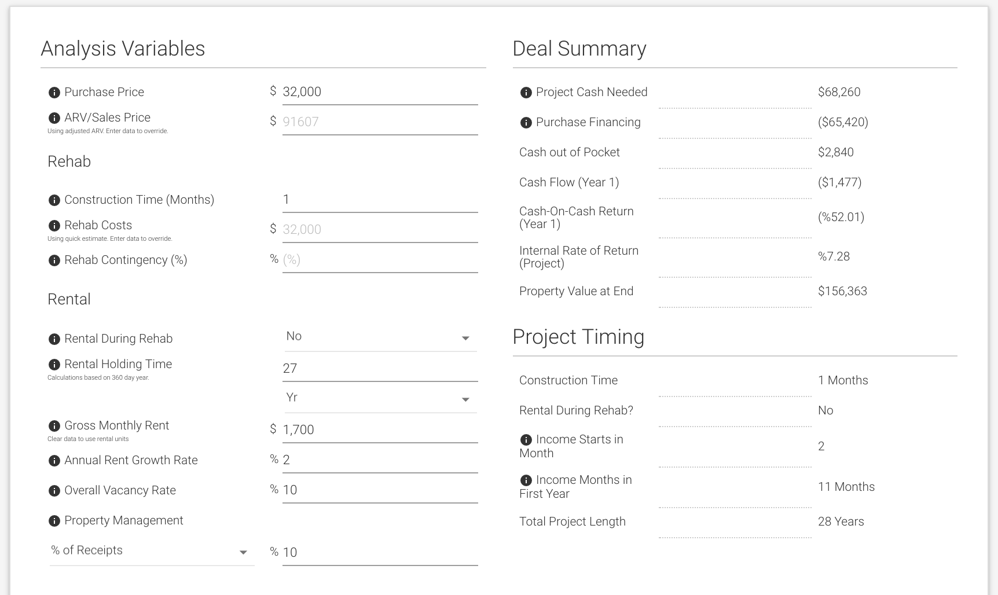Click info icon beside Income Starts in Month
Viewport: 998px width, 595px height.
tap(526, 440)
